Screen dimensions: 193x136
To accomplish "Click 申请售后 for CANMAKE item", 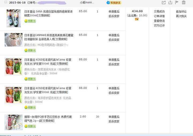I will (x=114, y=35).
